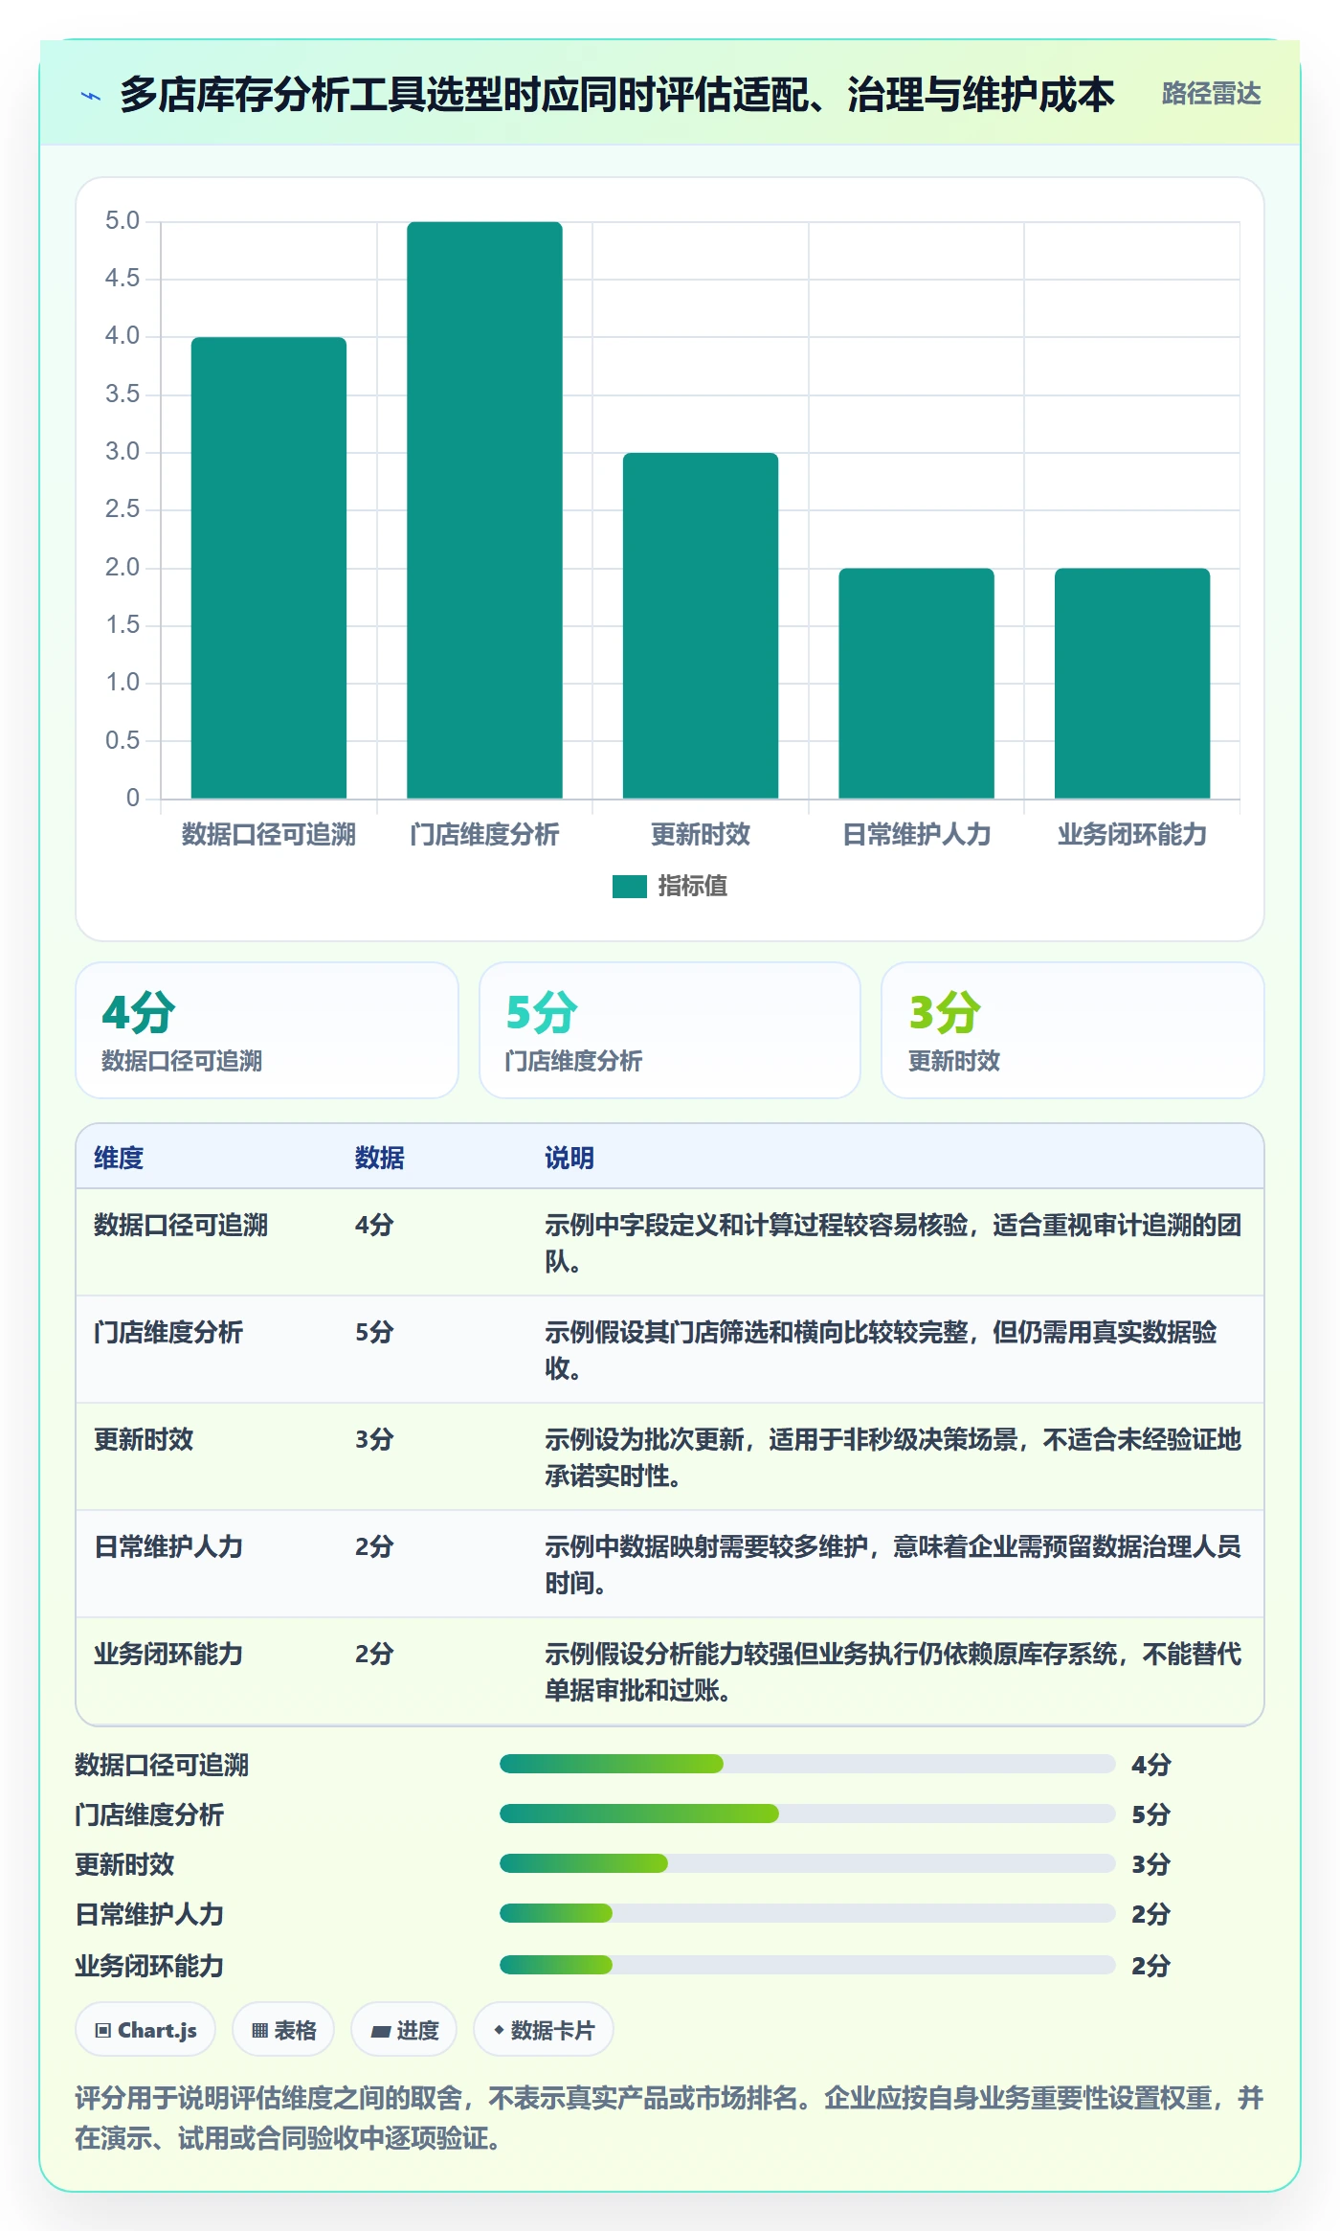The width and height of the screenshot is (1340, 2231).
Task: Click the 门店维度分析 bar in chart
Action: 484,510
